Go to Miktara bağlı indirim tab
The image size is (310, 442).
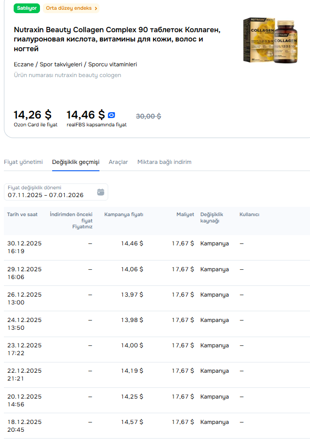click(164, 162)
